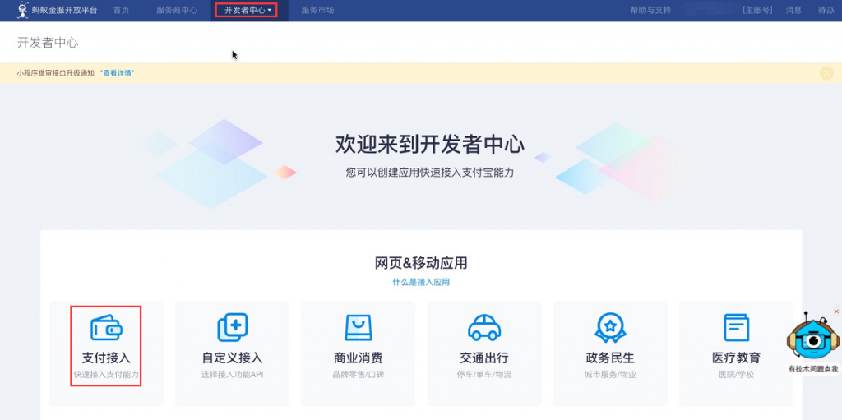Open the 消息 messages link

(x=793, y=11)
